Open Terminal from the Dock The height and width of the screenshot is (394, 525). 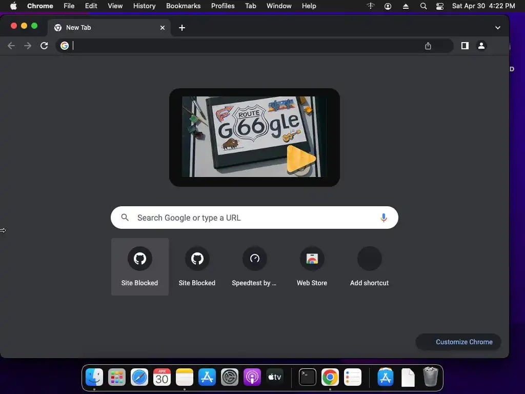pos(308,377)
